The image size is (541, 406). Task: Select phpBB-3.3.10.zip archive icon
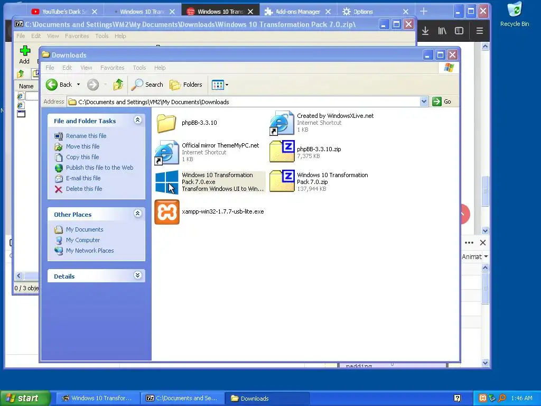tap(282, 152)
